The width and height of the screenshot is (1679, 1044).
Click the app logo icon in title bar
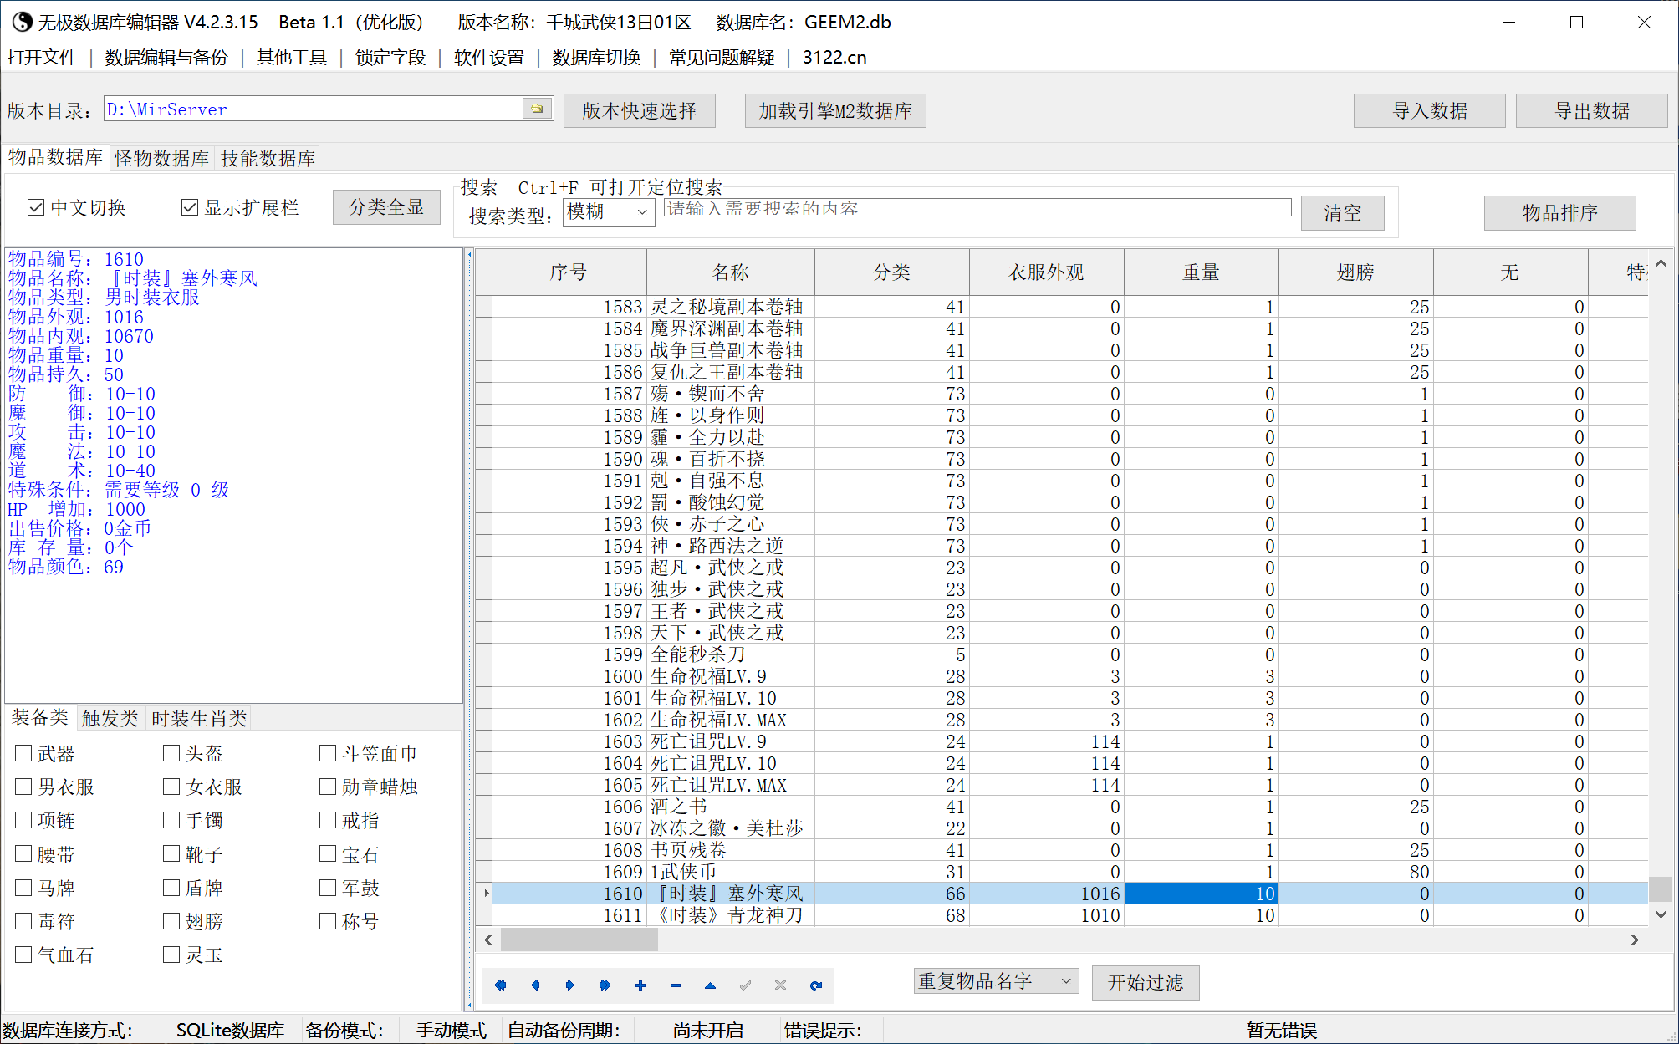click(x=22, y=22)
